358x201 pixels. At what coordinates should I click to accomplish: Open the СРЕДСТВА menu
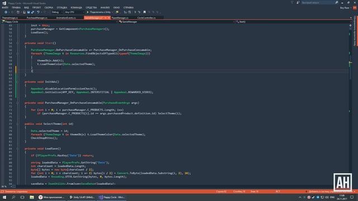[x=91, y=7]
